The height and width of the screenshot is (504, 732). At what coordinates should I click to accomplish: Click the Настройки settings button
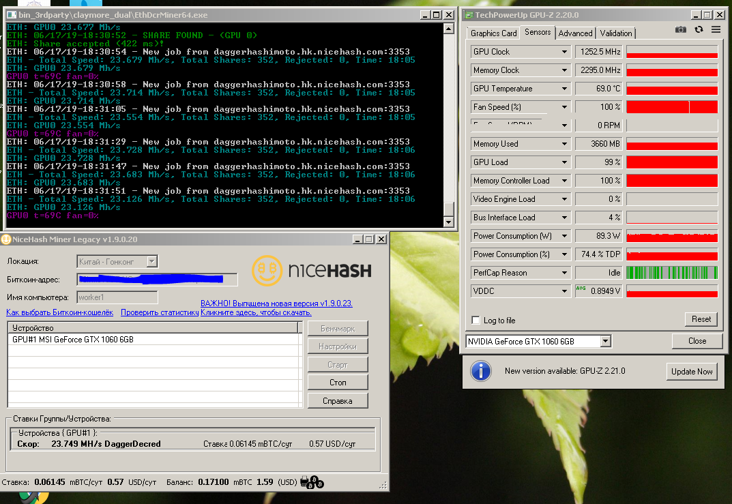(338, 346)
